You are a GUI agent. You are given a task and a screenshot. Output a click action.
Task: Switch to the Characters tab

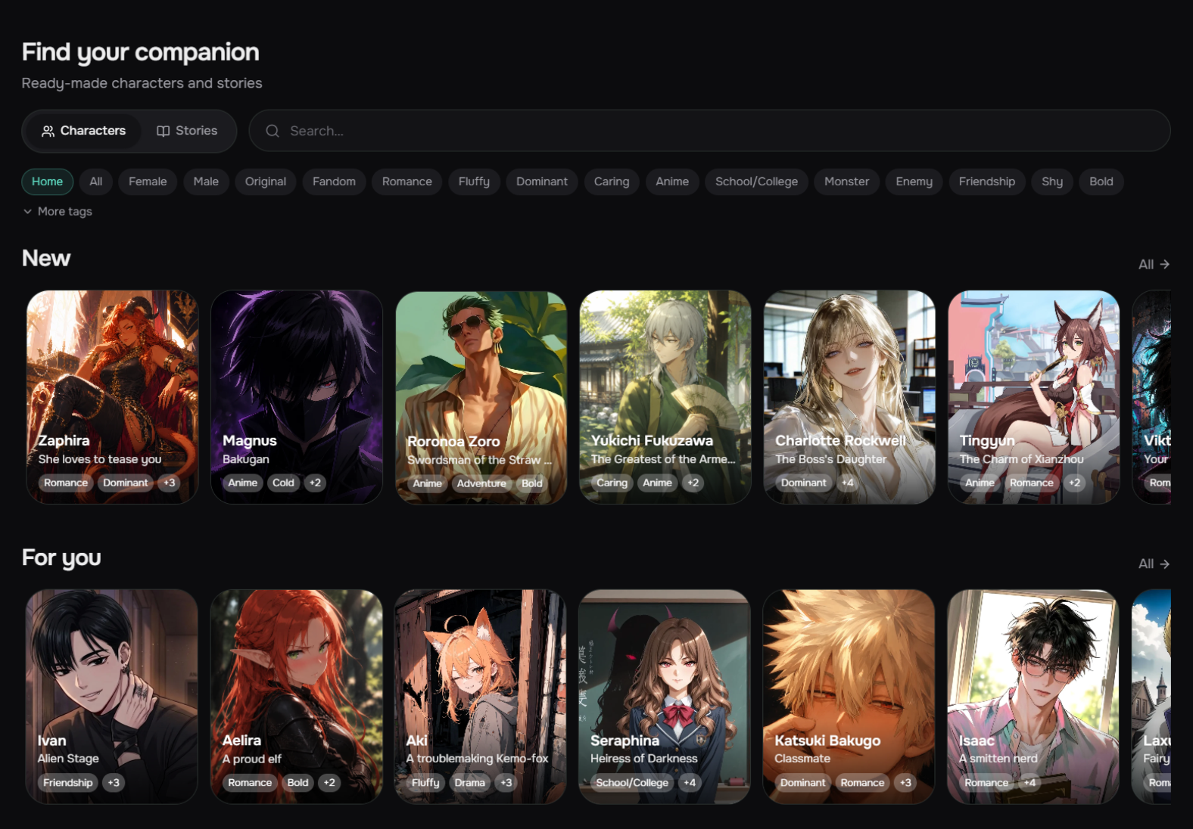pos(83,131)
